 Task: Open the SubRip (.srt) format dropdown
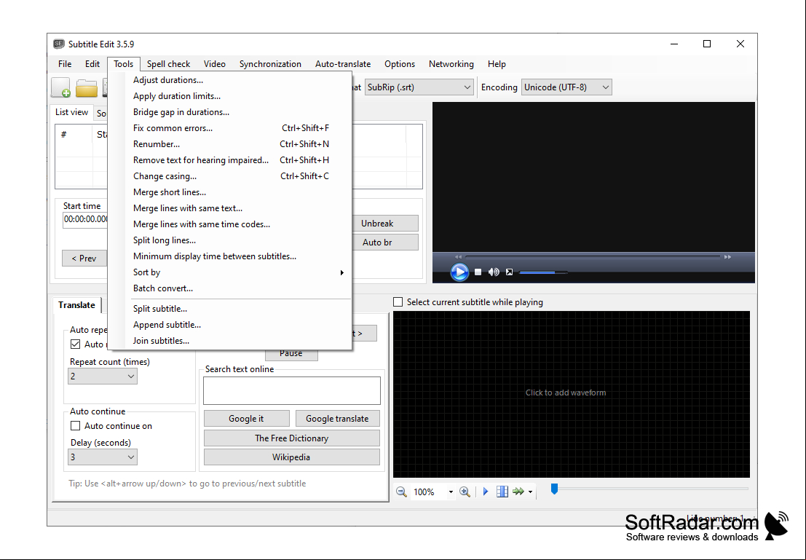click(x=419, y=87)
